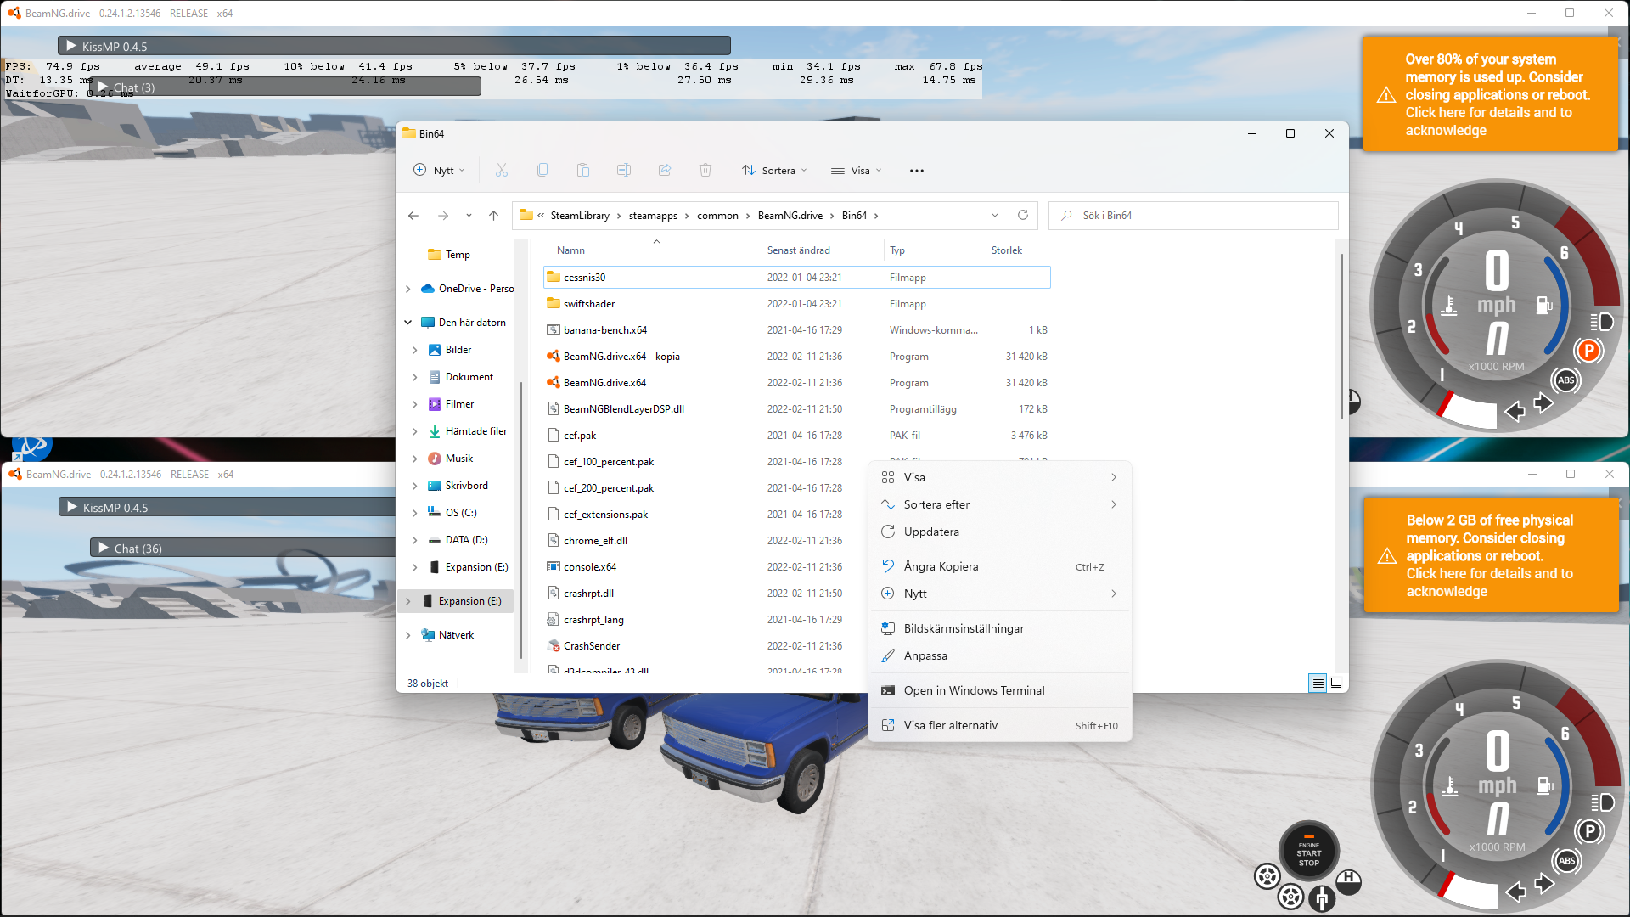Click the Paste clipboard icon in Explorer toolbar

[583, 170]
